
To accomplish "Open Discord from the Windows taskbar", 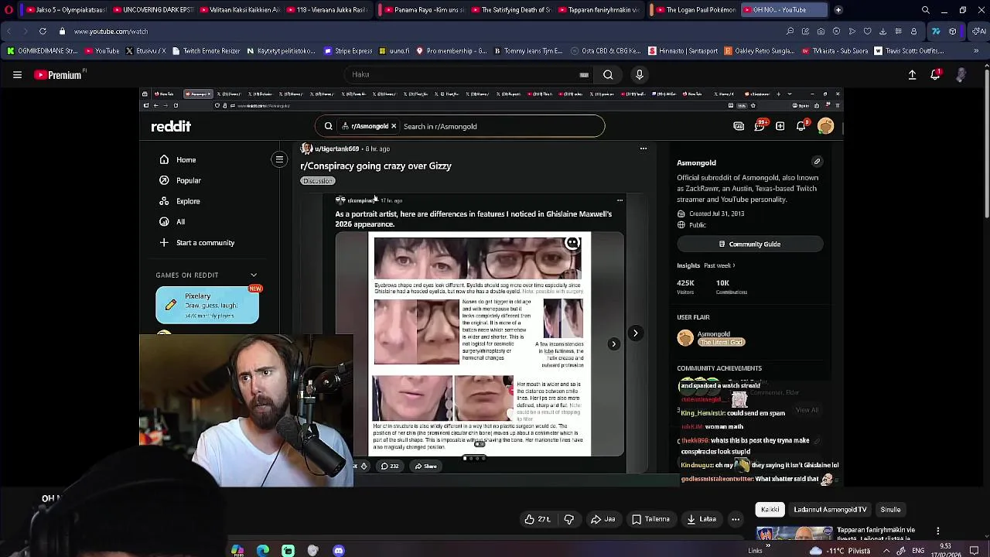I will pos(339,551).
